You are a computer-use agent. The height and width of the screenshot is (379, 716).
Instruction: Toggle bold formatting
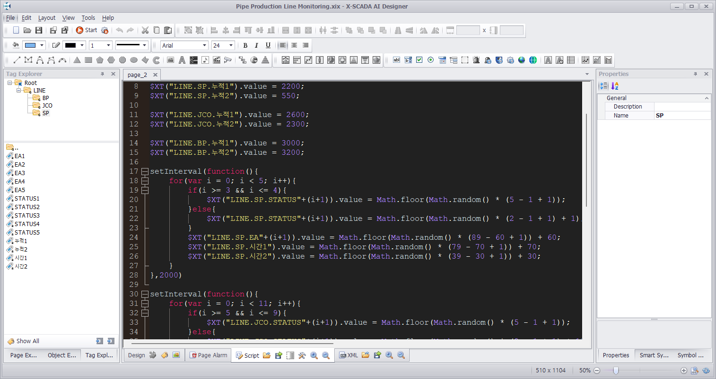(x=245, y=45)
